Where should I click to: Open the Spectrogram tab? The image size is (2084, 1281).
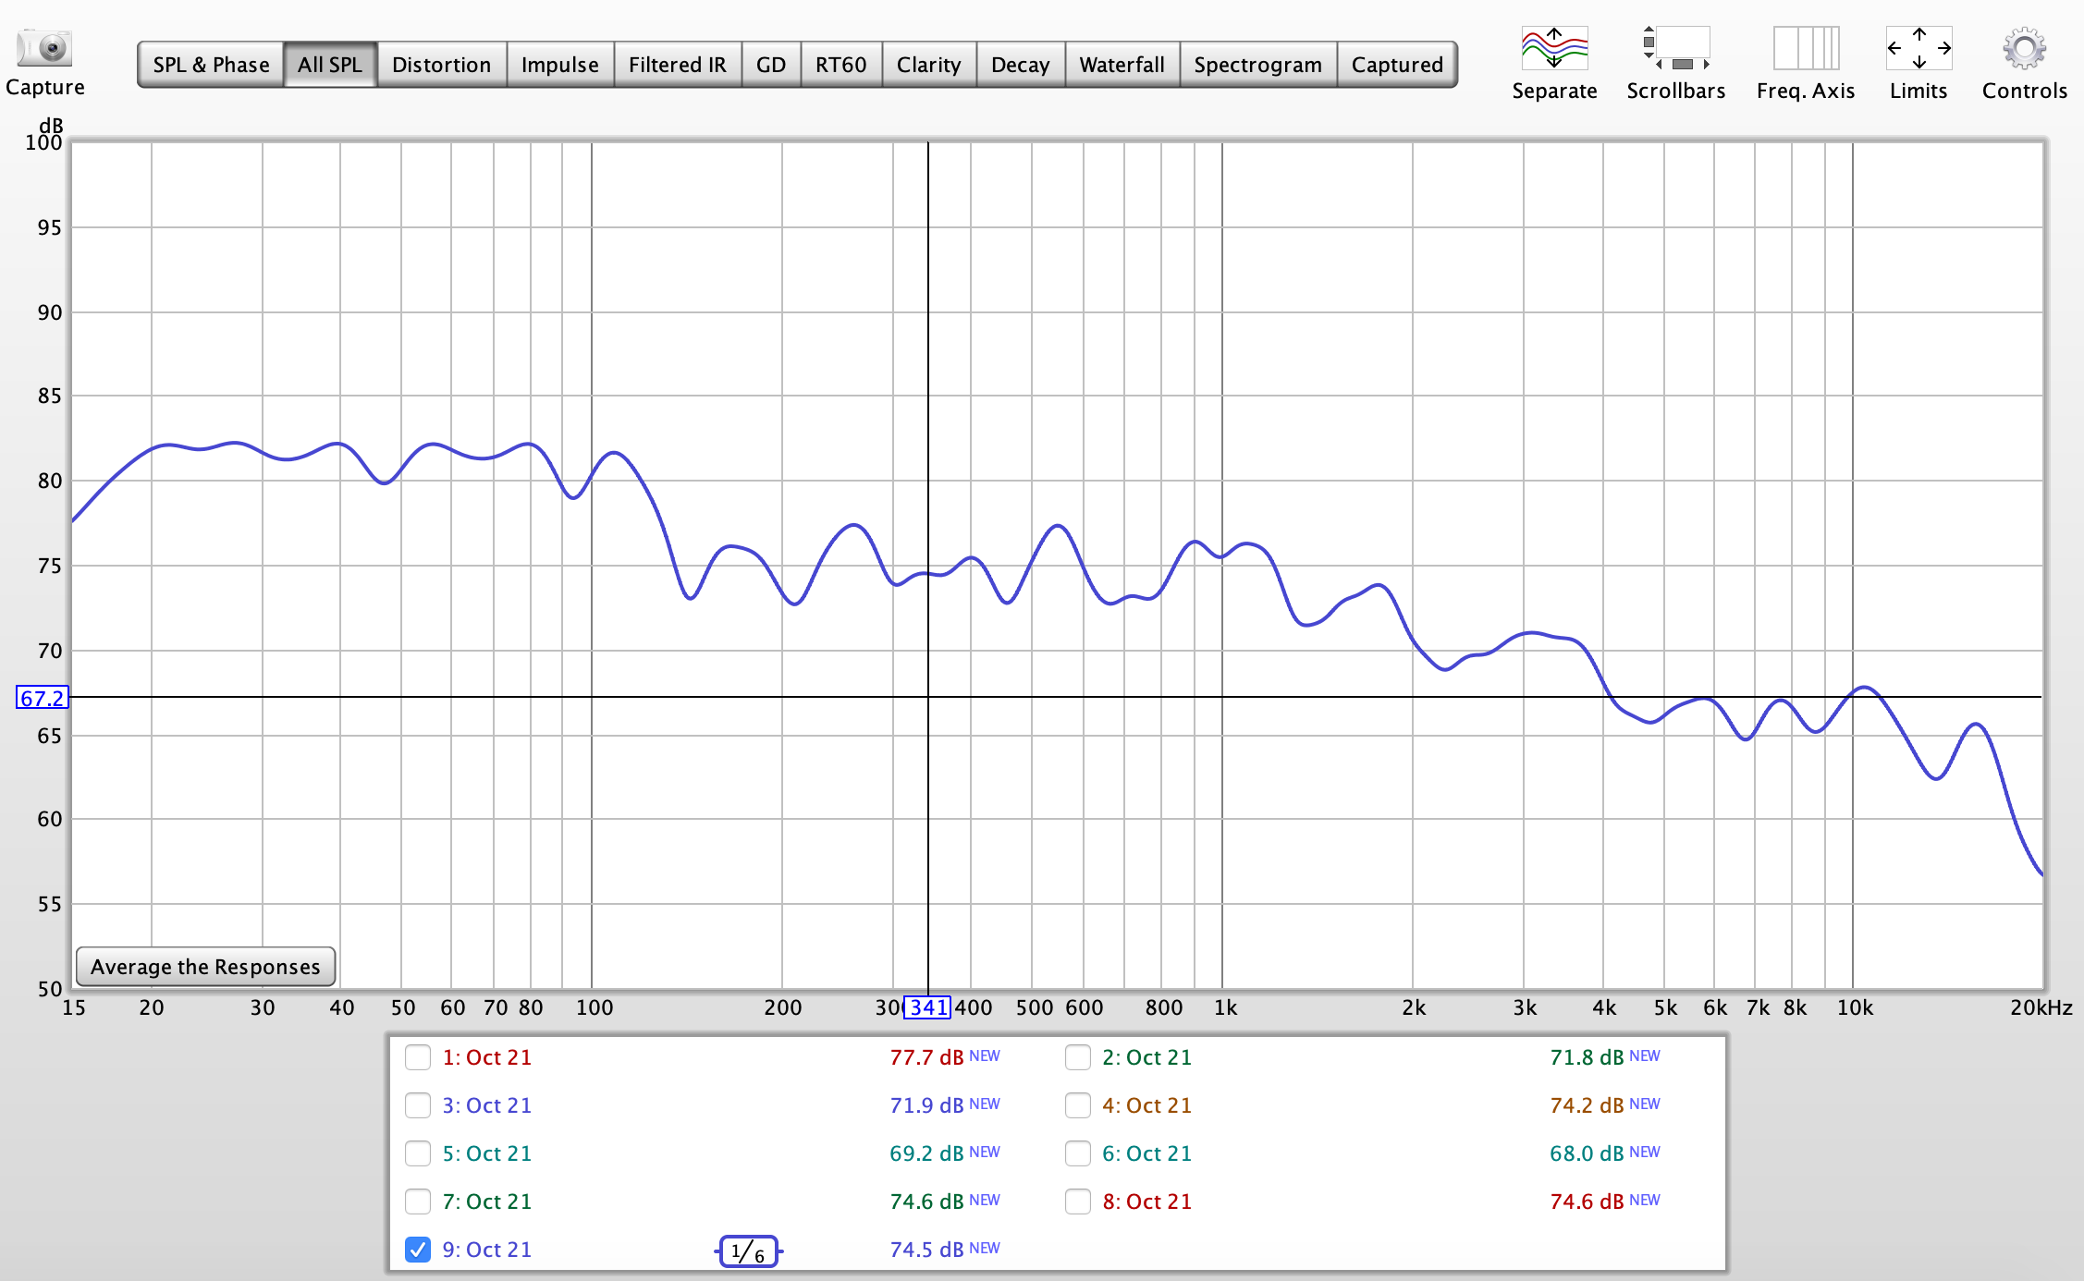(1257, 65)
